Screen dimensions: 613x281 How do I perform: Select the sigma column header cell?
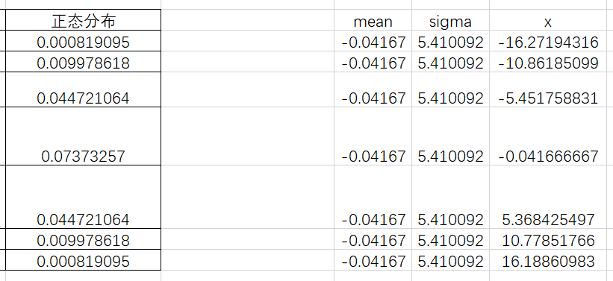coord(450,20)
